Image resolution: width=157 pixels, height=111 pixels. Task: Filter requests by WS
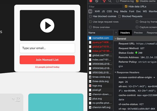click(145, 11)
